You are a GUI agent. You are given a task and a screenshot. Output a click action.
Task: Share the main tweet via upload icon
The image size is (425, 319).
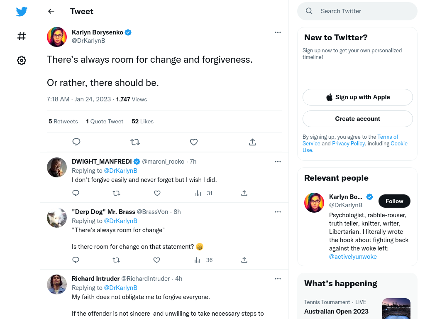252,142
